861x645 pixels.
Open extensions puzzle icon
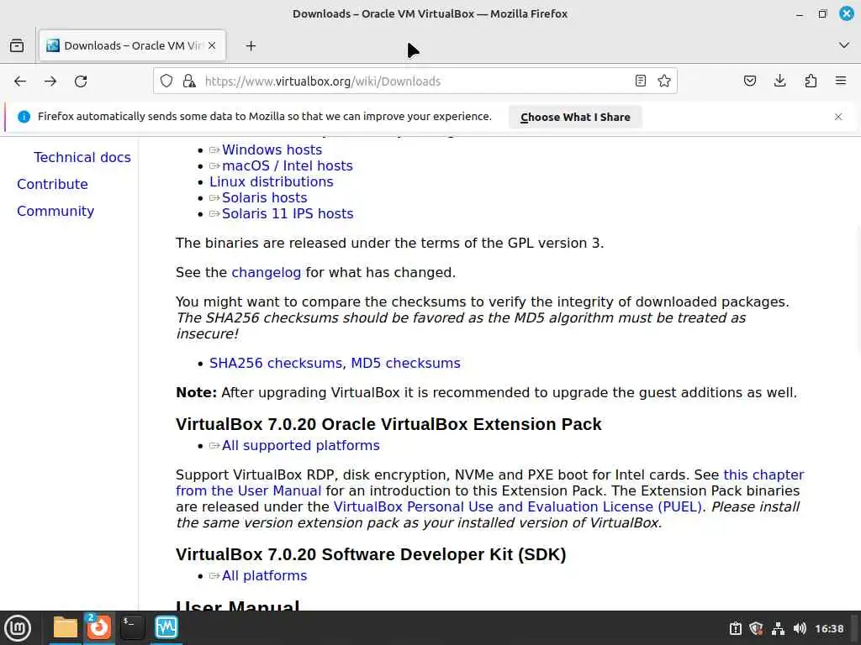click(811, 81)
